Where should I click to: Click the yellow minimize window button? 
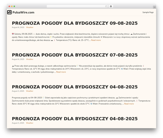(12, 7)
